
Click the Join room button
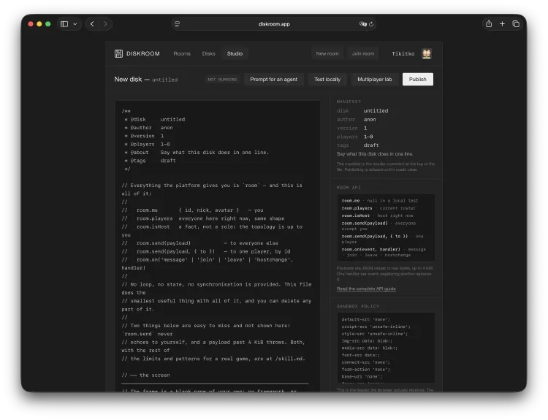[x=363, y=53]
